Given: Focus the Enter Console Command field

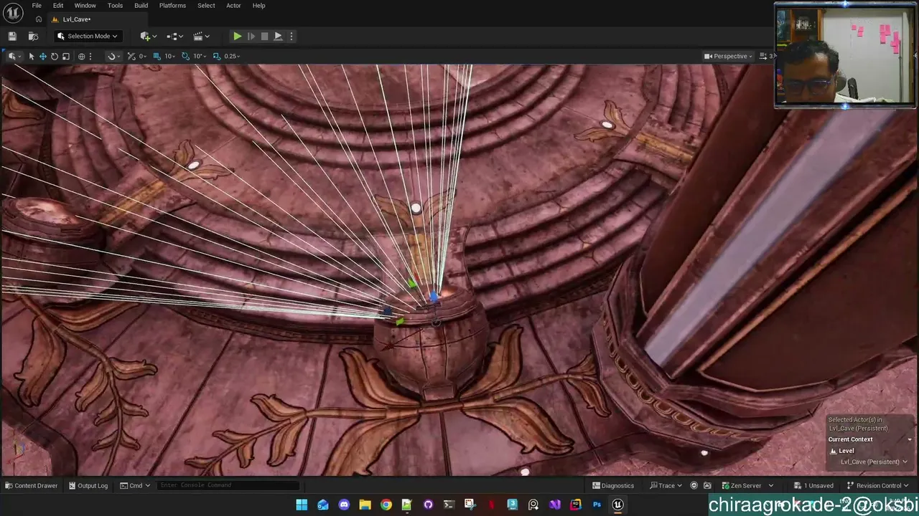Looking at the screenshot, I should (x=228, y=485).
